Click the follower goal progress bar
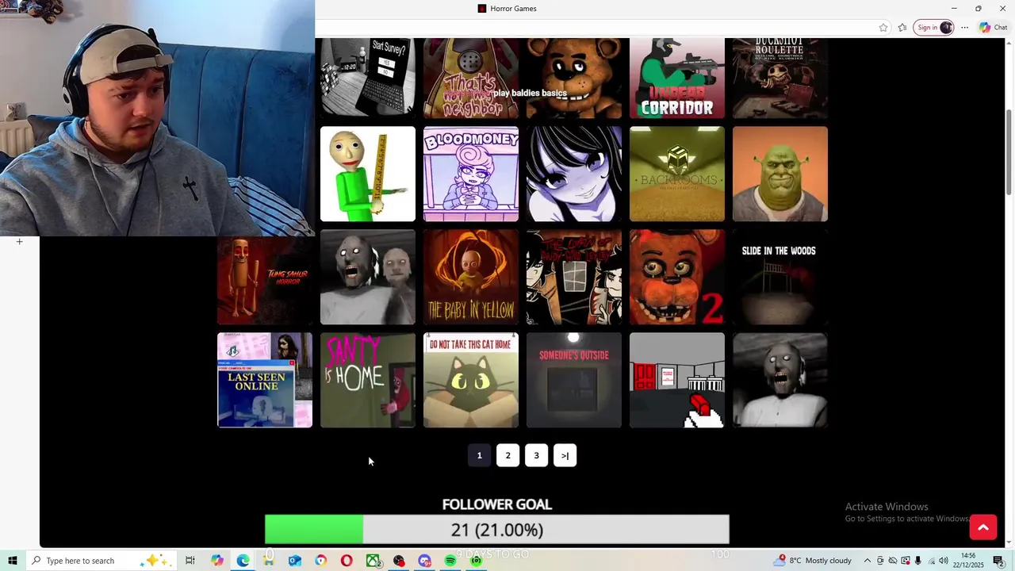The height and width of the screenshot is (571, 1015). (x=497, y=530)
